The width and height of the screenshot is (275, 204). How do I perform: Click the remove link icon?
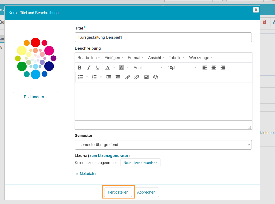pyautogui.click(x=137, y=77)
